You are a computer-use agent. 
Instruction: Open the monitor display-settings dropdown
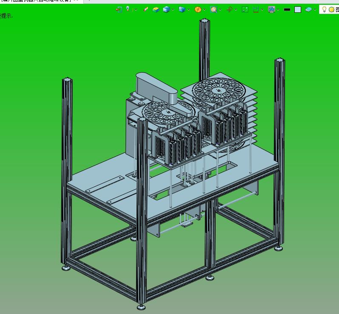(278, 10)
